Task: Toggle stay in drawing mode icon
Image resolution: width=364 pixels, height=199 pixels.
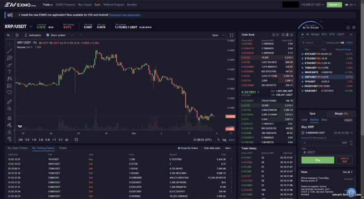Action: pos(9,125)
